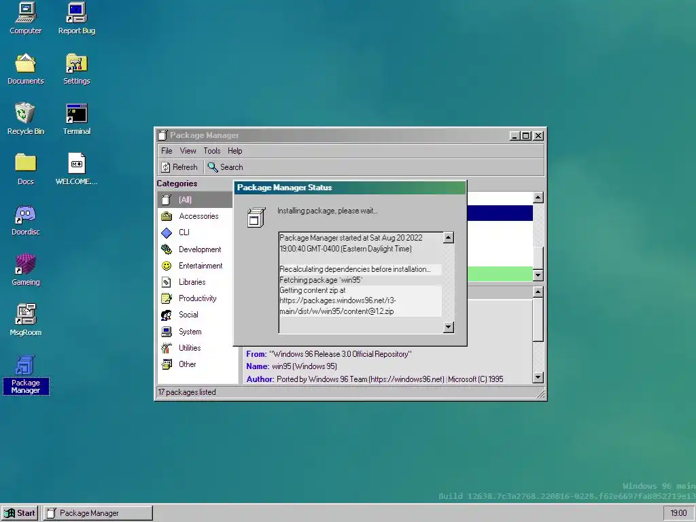Open the Start menu

tap(20, 514)
